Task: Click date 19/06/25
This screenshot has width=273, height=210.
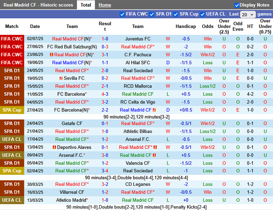Action: point(35,63)
